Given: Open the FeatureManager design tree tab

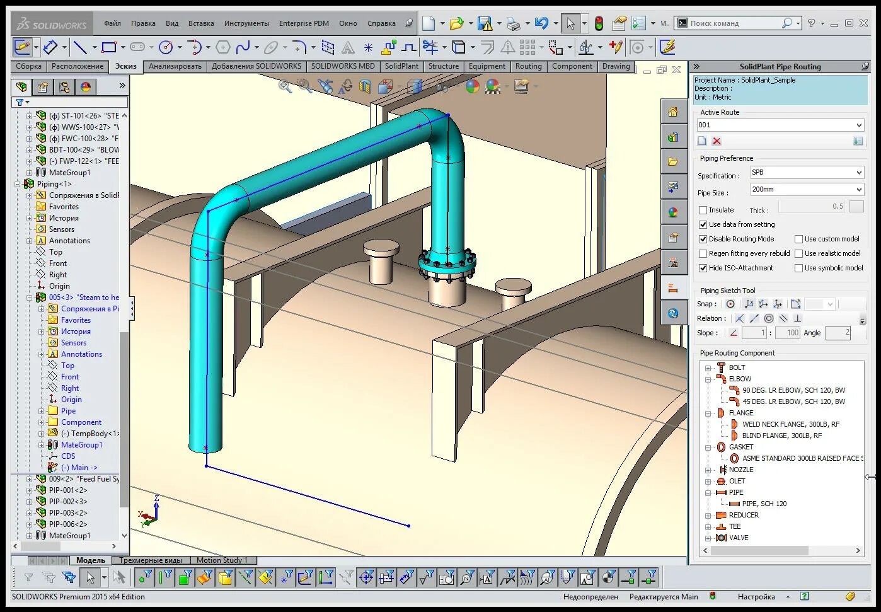Looking at the screenshot, I should [22, 87].
